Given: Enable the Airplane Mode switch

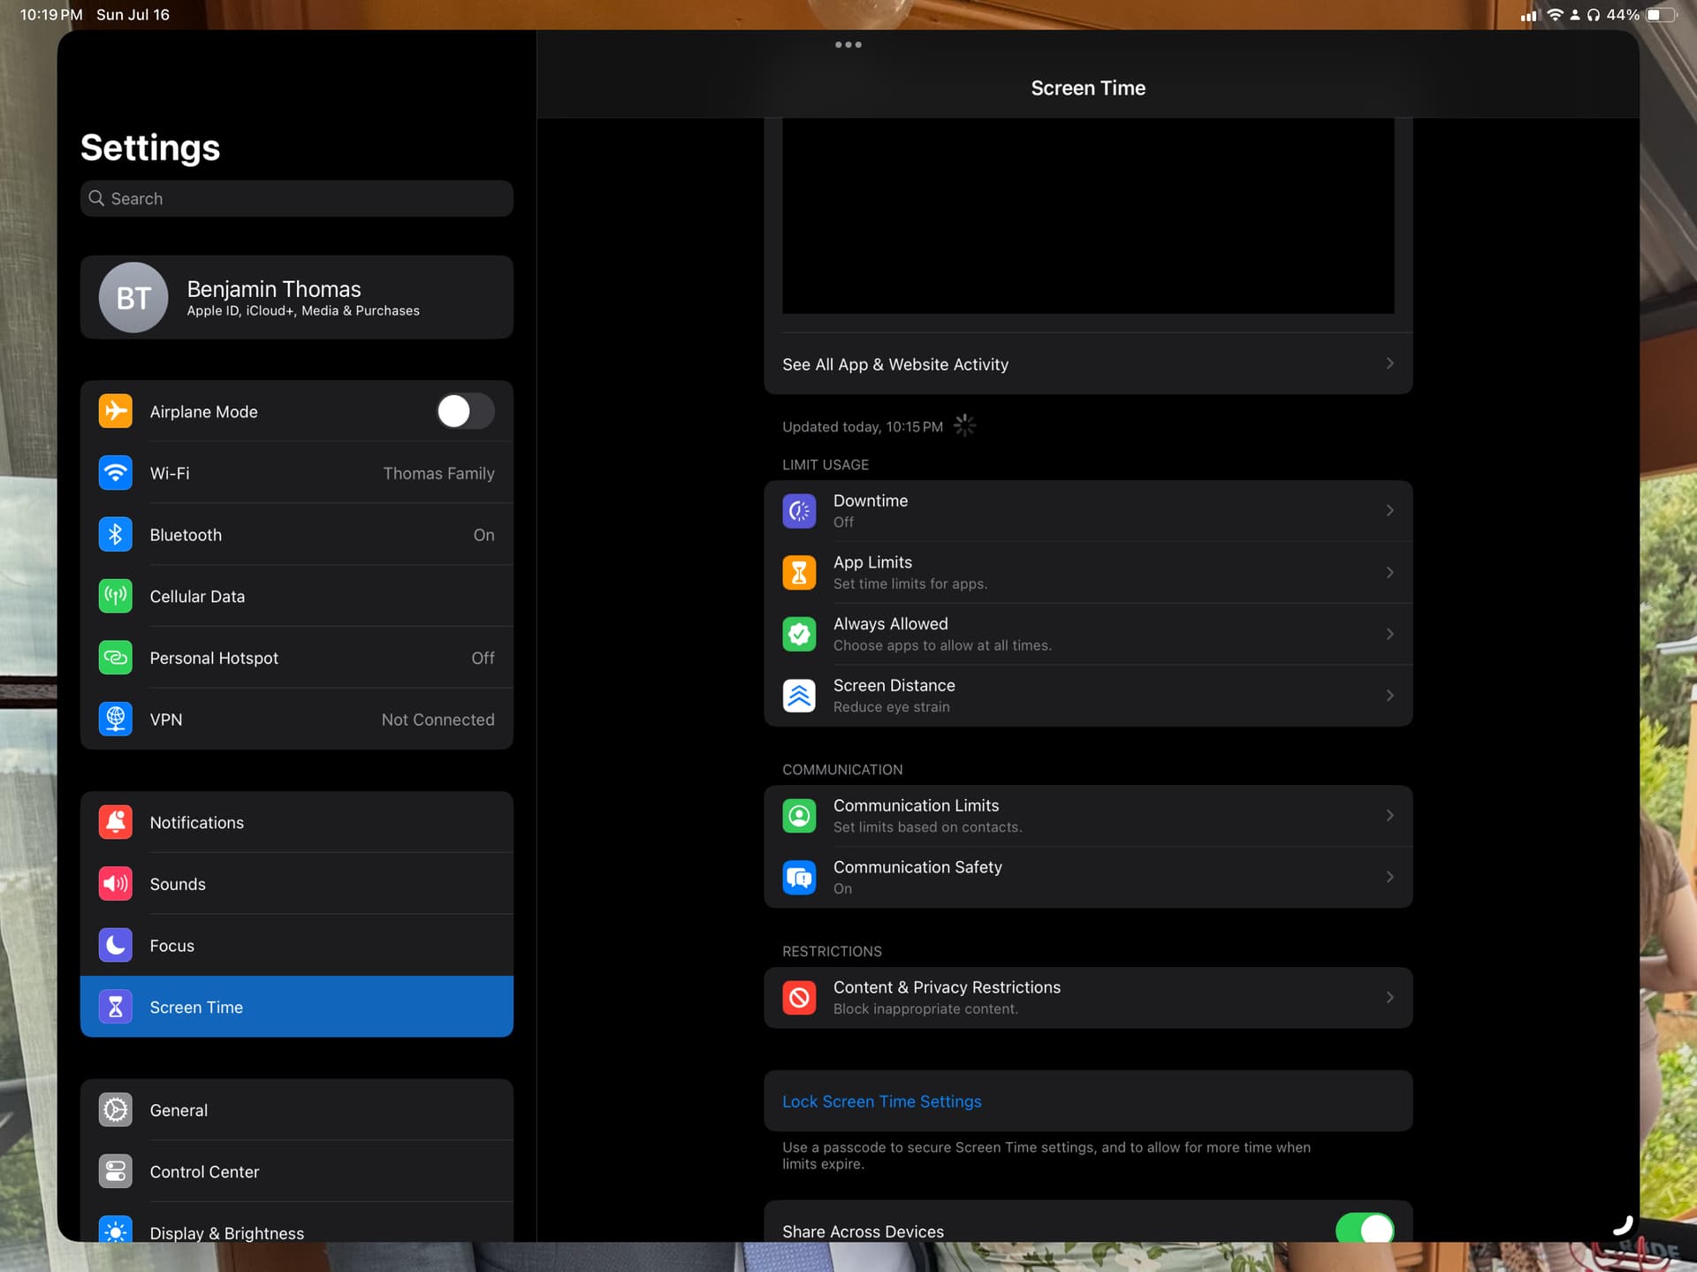Looking at the screenshot, I should pyautogui.click(x=465, y=411).
